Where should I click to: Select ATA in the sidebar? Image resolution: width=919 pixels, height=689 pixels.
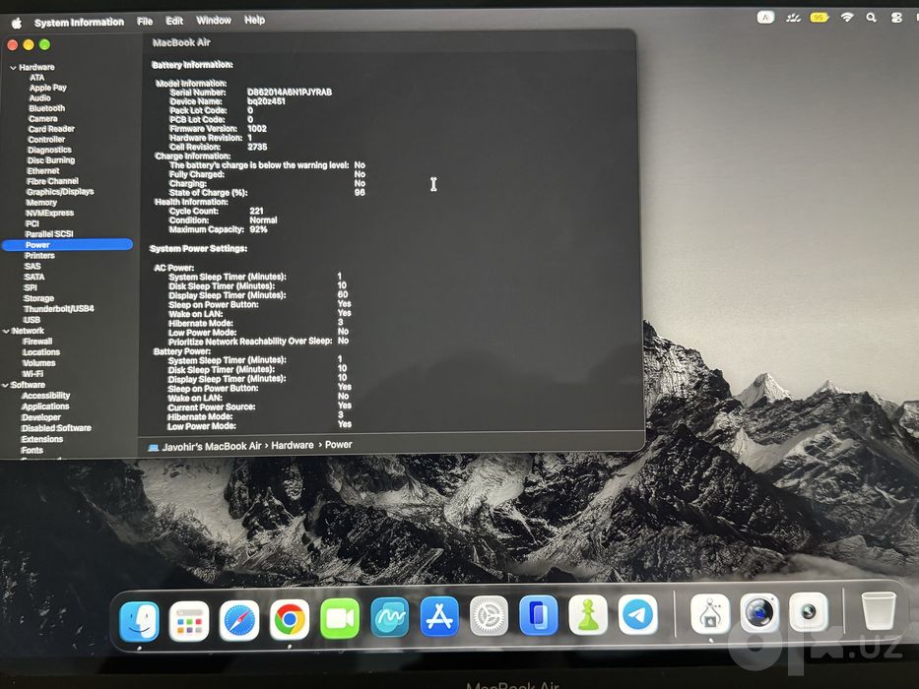point(36,78)
